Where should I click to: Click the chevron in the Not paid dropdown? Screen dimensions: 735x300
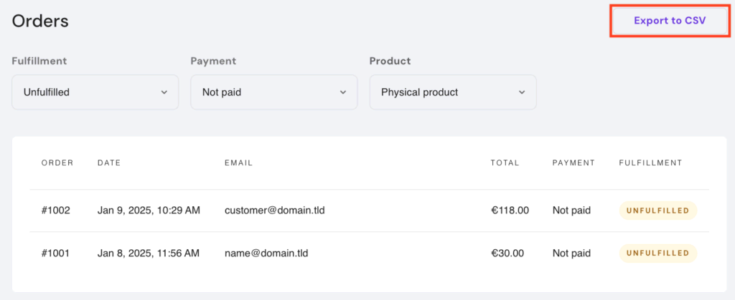tap(342, 92)
